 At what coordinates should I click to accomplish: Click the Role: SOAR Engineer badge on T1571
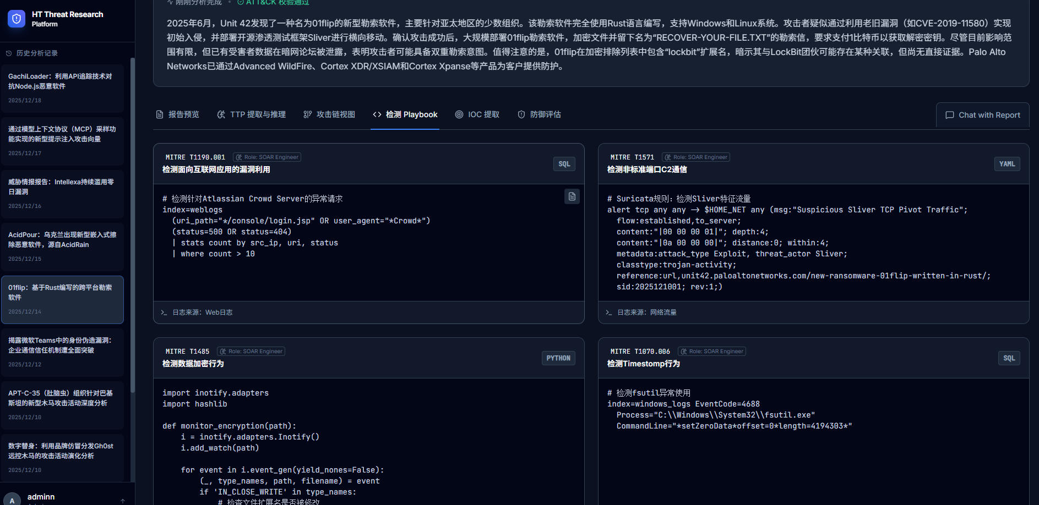pos(695,157)
